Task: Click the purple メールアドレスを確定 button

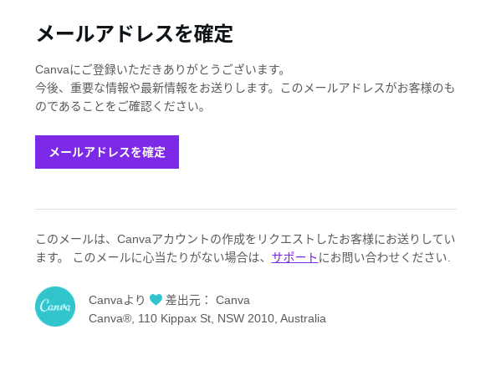Action: (107, 152)
